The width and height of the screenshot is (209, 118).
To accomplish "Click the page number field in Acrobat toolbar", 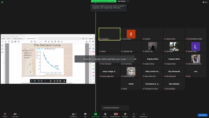I will 39,42.
